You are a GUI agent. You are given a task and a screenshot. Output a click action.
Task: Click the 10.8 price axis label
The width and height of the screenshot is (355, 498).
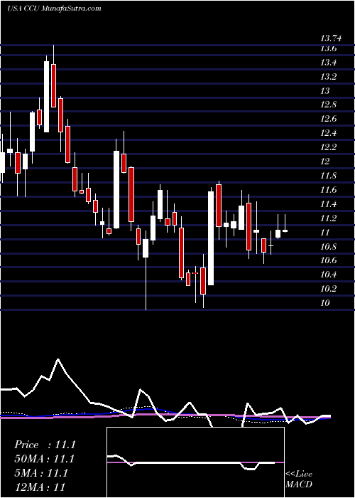click(328, 247)
